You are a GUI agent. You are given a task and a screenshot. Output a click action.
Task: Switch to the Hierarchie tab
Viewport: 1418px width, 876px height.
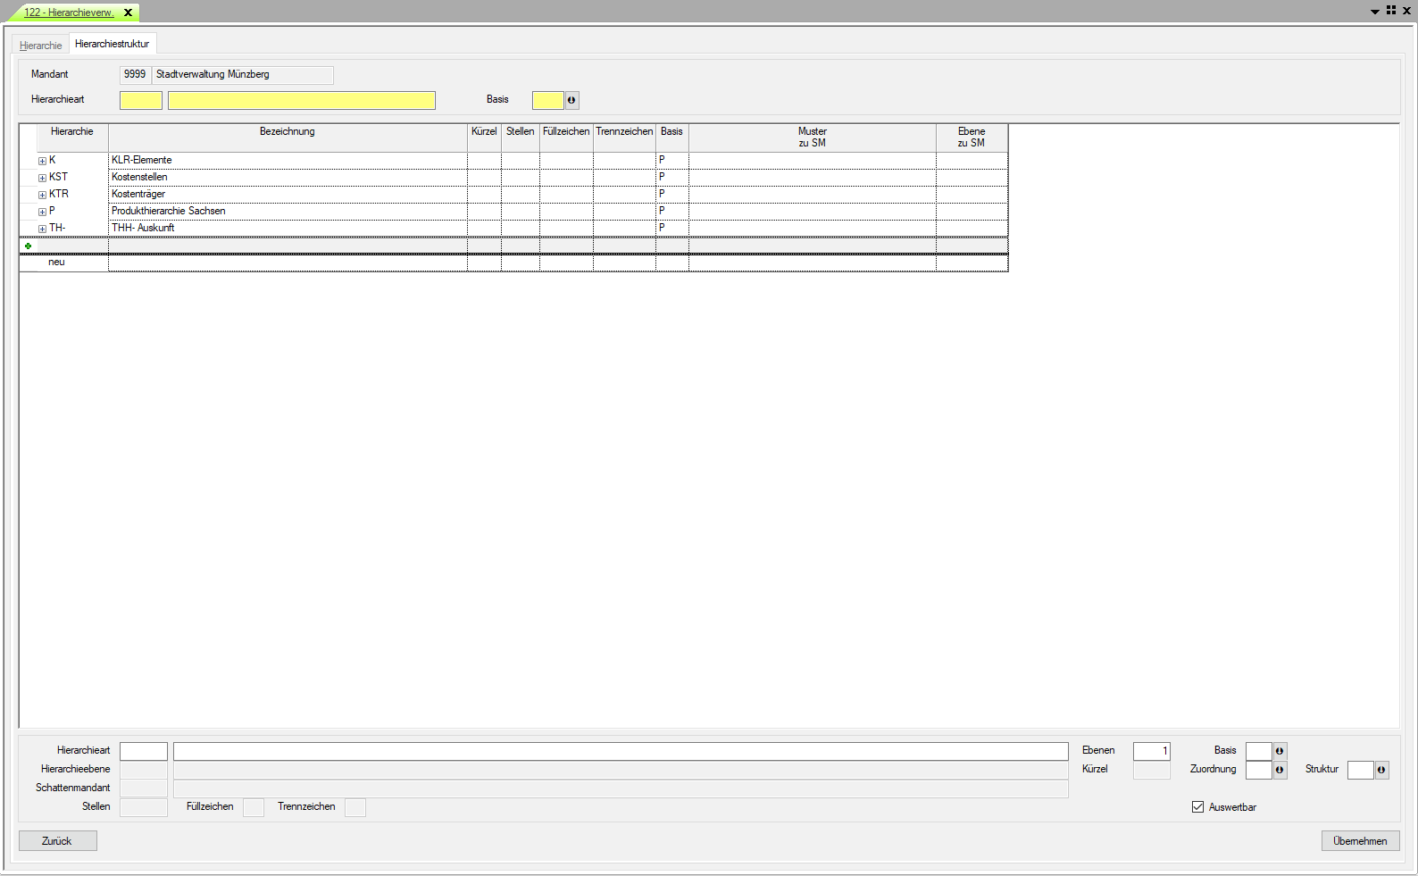(41, 46)
